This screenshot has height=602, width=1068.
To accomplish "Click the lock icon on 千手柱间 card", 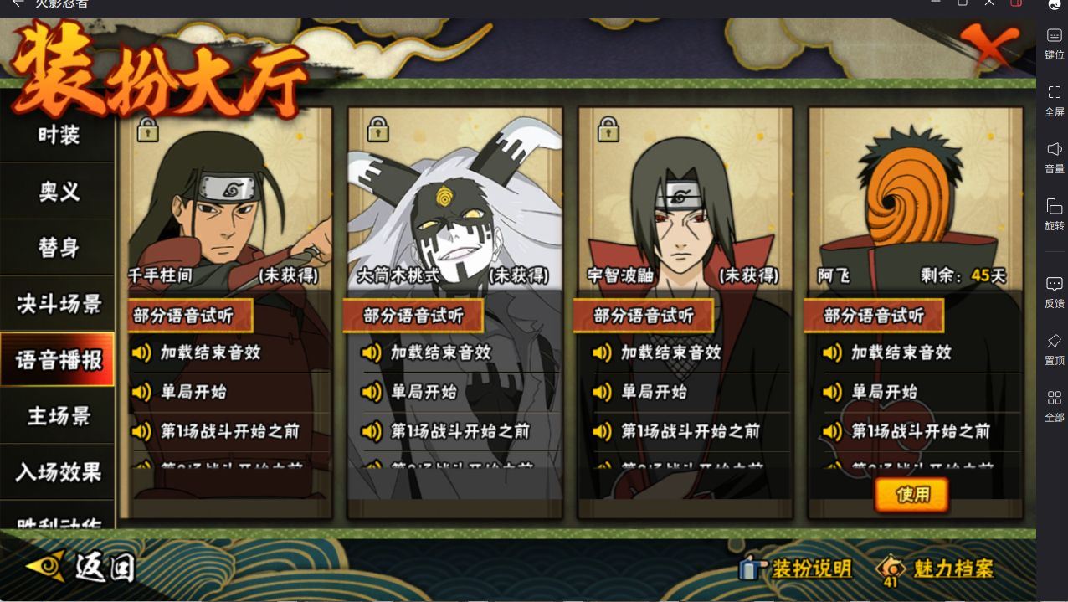I will tap(148, 130).
